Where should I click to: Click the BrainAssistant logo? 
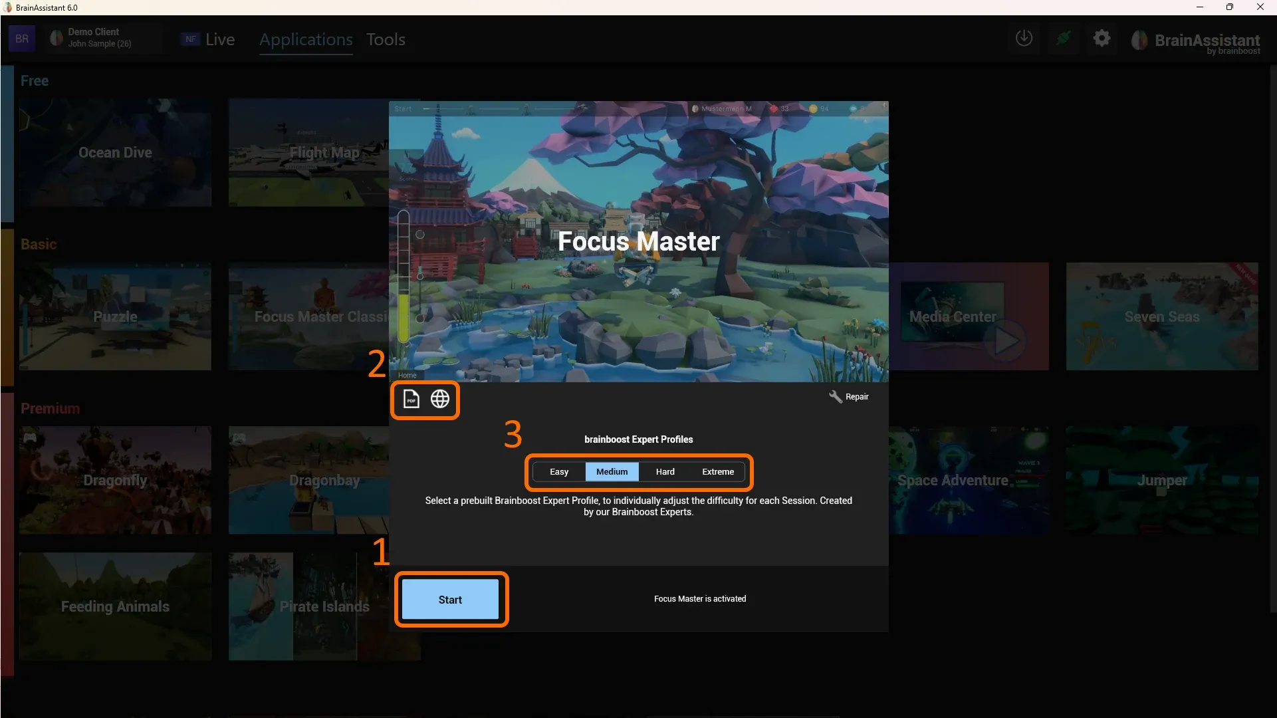pyautogui.click(x=1196, y=41)
